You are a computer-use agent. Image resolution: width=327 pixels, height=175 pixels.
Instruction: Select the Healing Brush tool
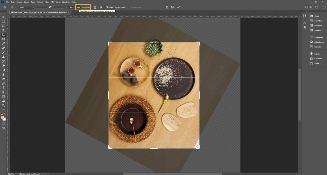pos(3,48)
